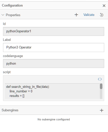Place cursor on results = [] line

[17, 96]
